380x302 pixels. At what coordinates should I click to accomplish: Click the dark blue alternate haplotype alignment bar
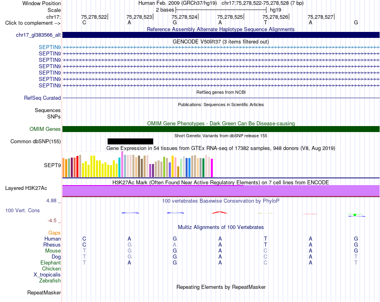[x=221, y=35]
